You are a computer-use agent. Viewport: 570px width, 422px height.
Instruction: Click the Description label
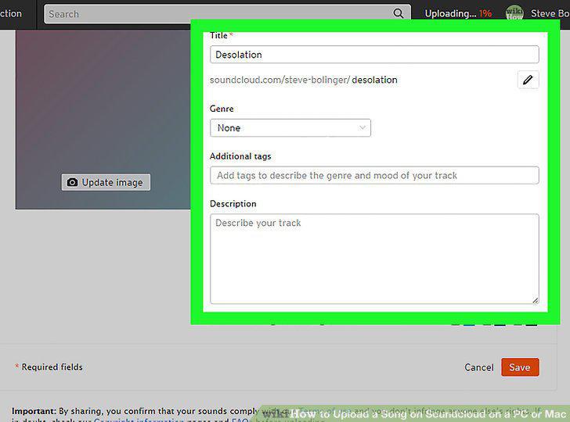click(233, 203)
